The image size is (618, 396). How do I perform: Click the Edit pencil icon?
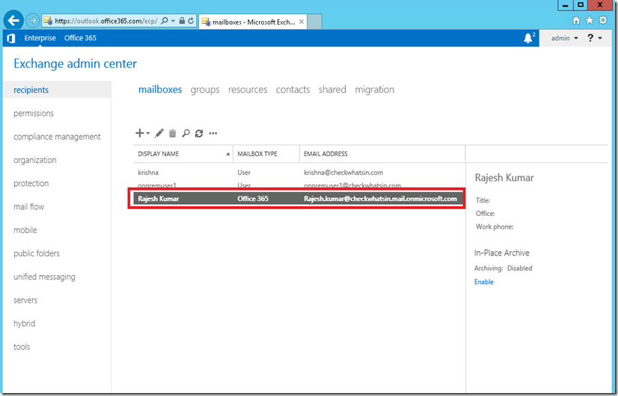(159, 133)
